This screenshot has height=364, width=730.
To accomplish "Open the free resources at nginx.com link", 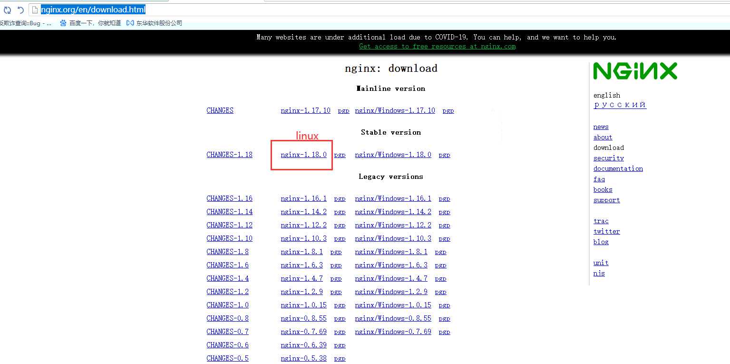I will point(438,46).
